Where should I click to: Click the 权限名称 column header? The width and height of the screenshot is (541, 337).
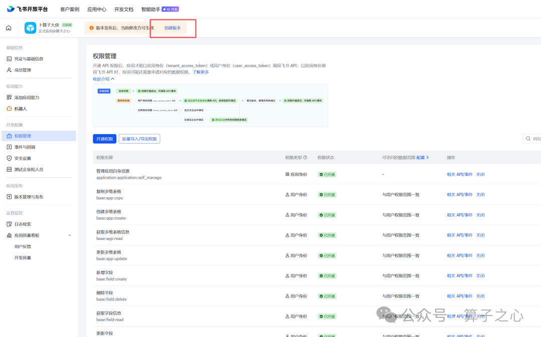pyautogui.click(x=105, y=158)
